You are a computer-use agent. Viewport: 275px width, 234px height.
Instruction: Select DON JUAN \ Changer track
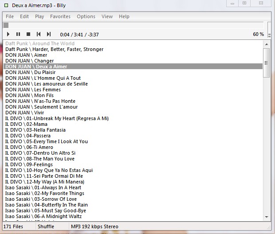(x=133, y=61)
